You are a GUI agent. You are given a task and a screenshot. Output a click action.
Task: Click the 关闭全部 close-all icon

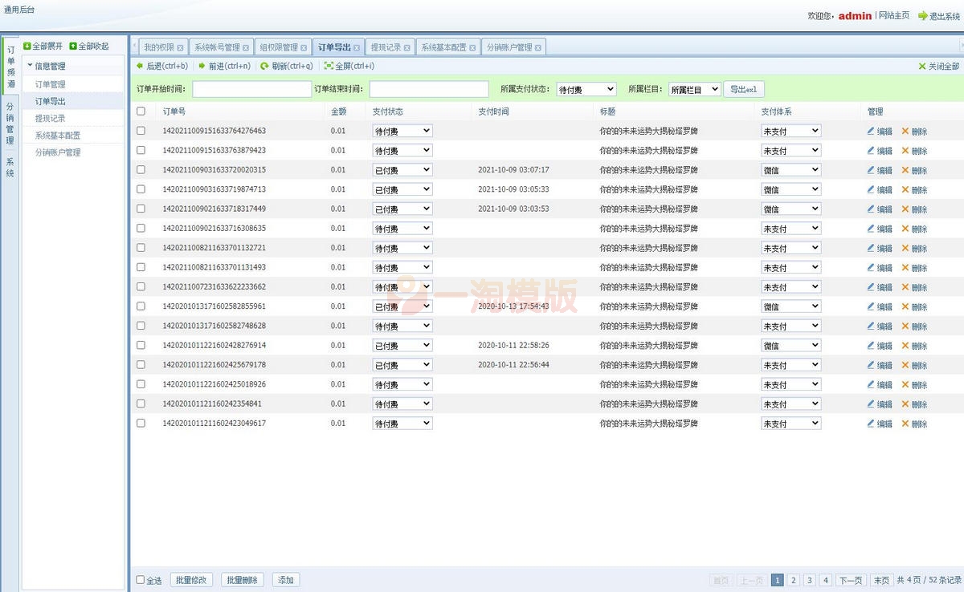pyautogui.click(x=922, y=67)
